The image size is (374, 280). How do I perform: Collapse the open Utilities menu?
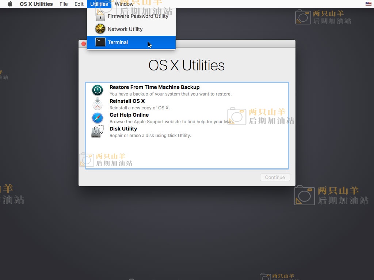pos(99,4)
